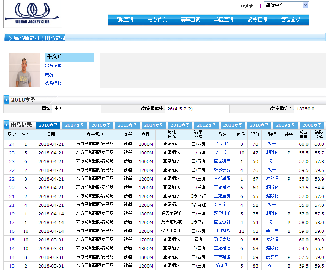Open 马匹查询 in navigation bar
This screenshot has height=270, width=329.
pyautogui.click(x=224, y=19)
